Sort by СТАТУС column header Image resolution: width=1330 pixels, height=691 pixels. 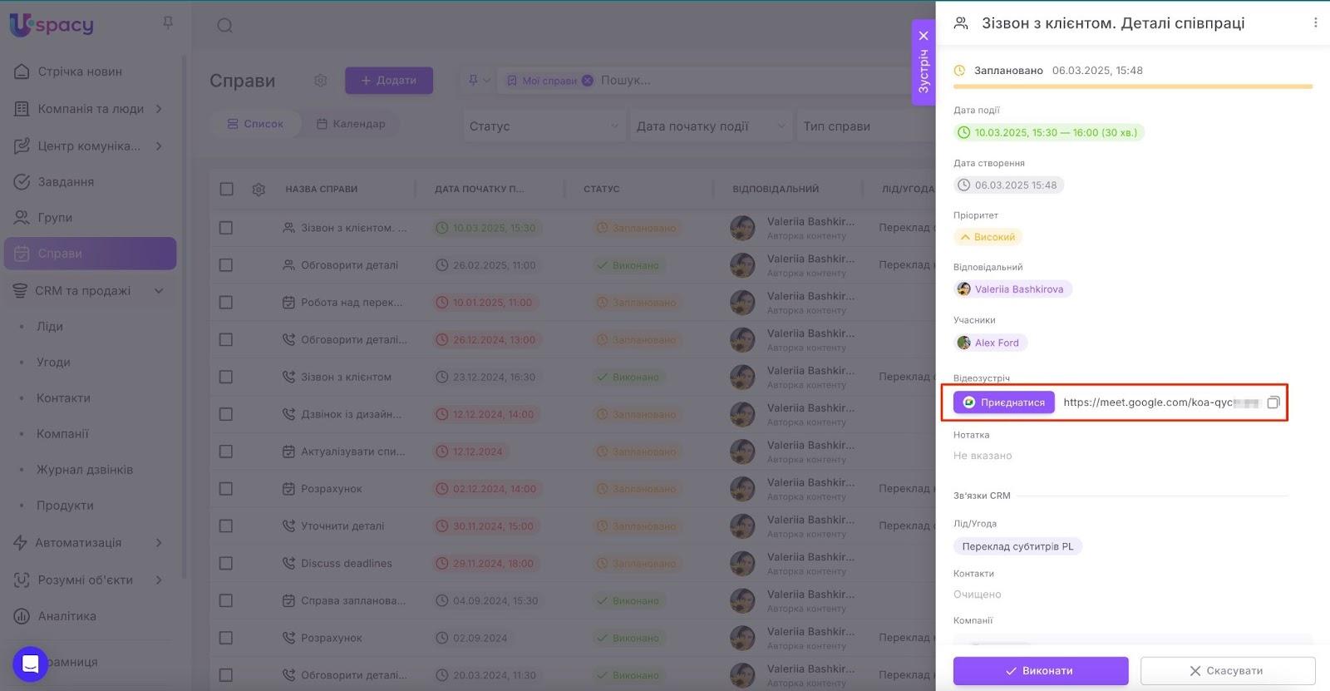(602, 190)
